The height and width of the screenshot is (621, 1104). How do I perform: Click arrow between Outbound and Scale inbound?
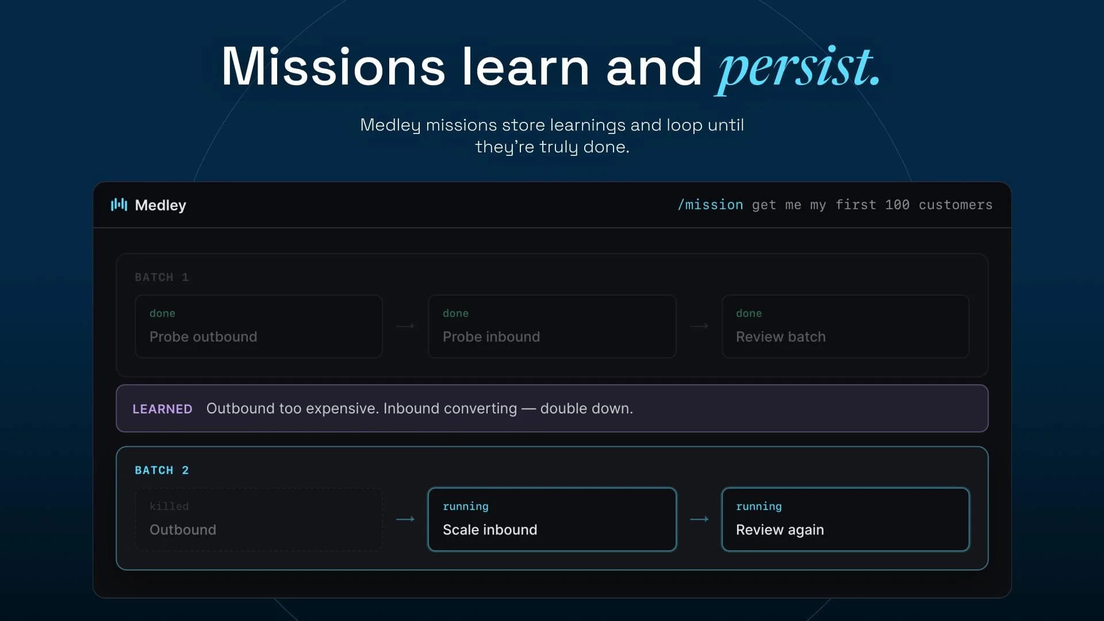pyautogui.click(x=405, y=519)
